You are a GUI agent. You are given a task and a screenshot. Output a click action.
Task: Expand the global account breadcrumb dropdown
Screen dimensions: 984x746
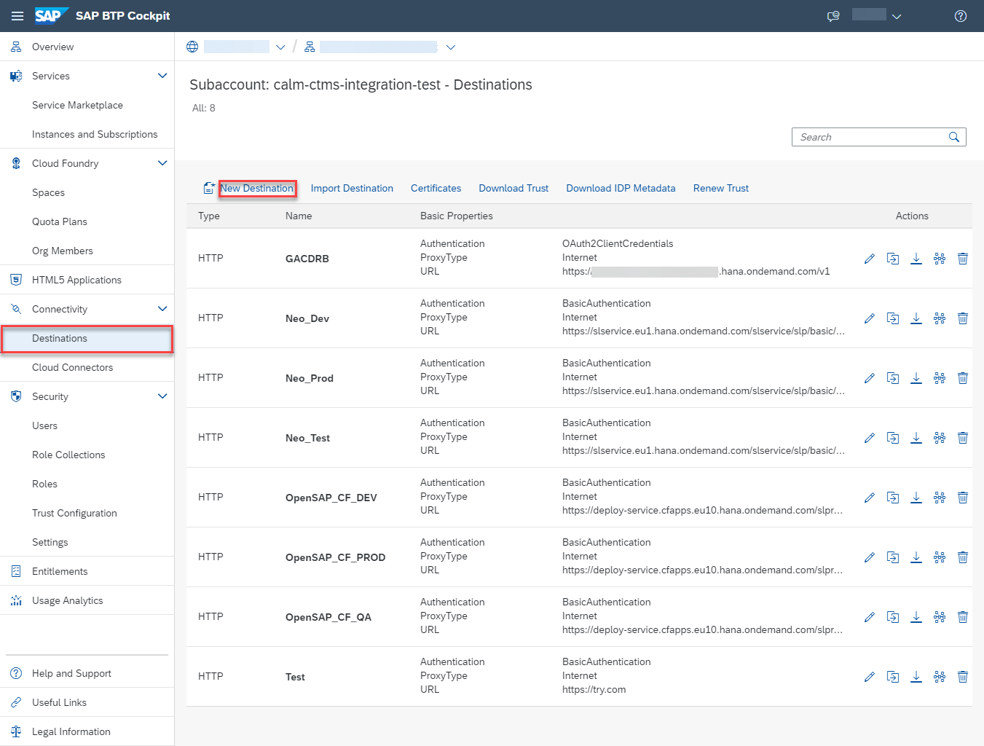(x=280, y=47)
